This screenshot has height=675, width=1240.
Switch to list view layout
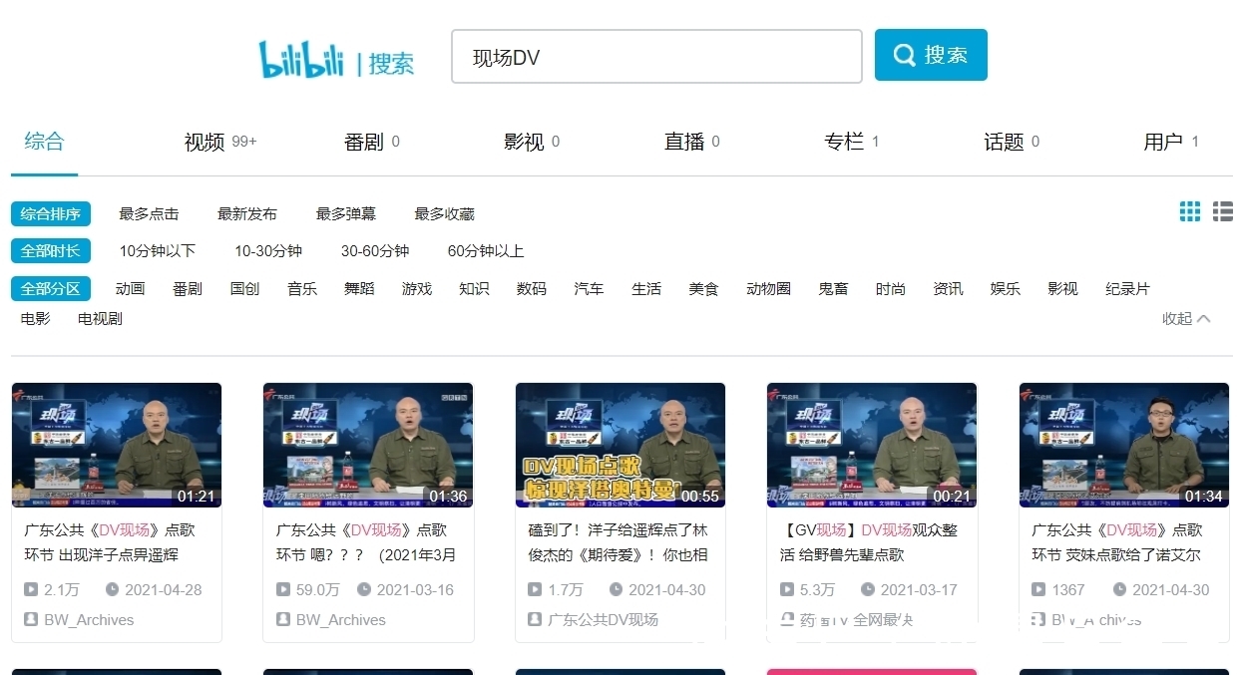click(x=1223, y=211)
